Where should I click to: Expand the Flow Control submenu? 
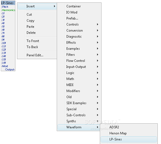point(79,61)
